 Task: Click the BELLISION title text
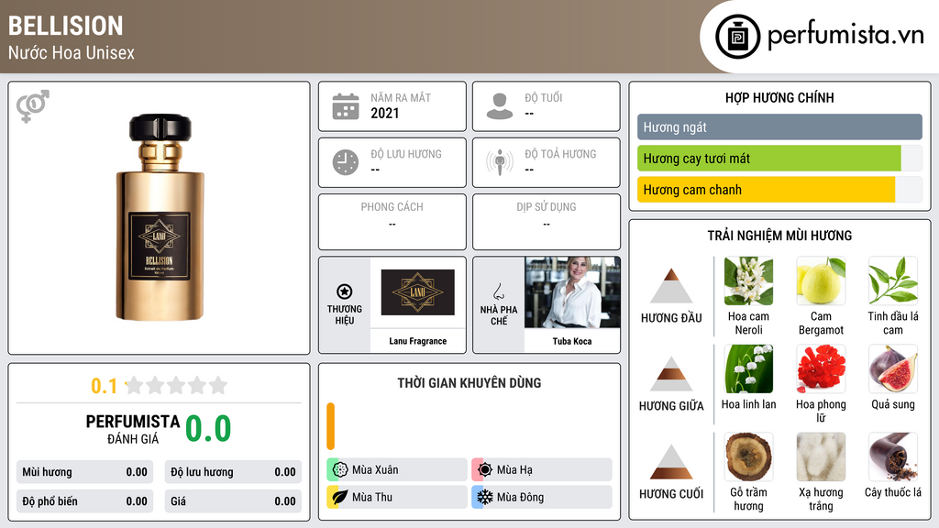pos(65,27)
